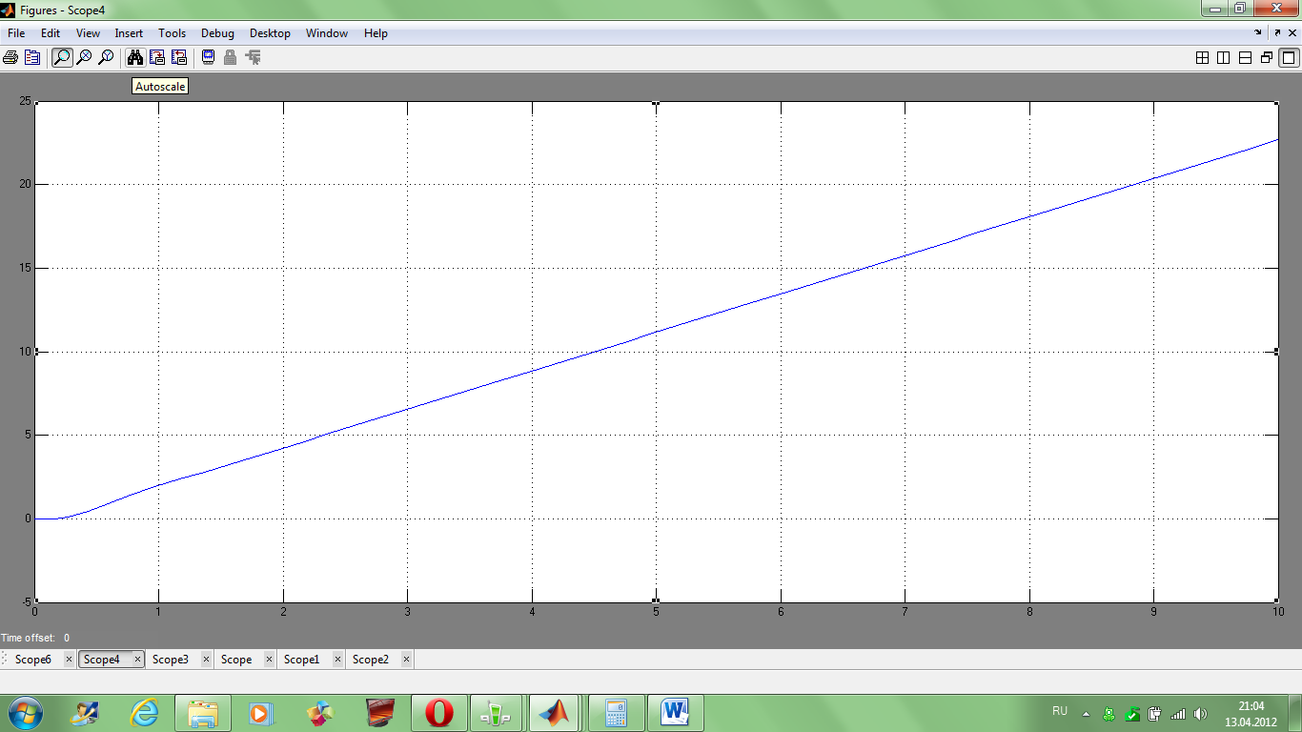The height and width of the screenshot is (732, 1302).
Task: Close the Scope4 tab
Action: click(x=138, y=660)
